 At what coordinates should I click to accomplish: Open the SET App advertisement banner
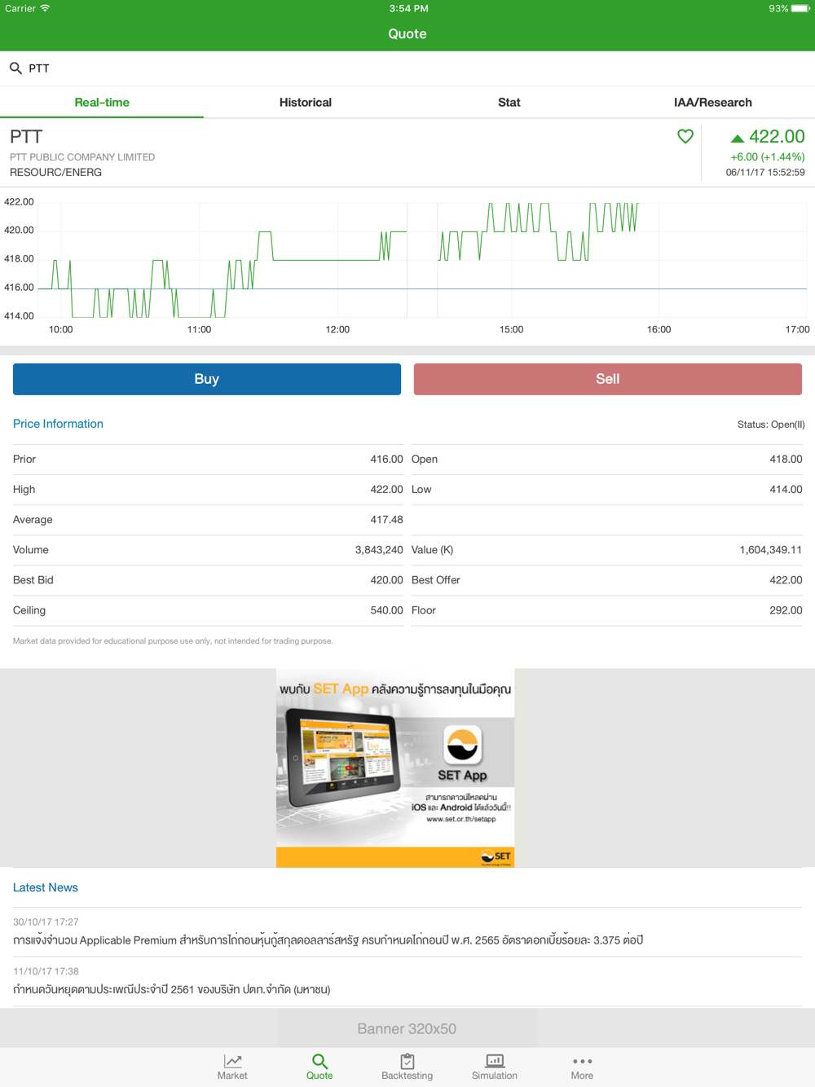[395, 768]
